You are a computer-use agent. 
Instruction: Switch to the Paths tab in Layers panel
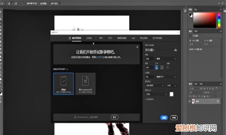click(201, 84)
